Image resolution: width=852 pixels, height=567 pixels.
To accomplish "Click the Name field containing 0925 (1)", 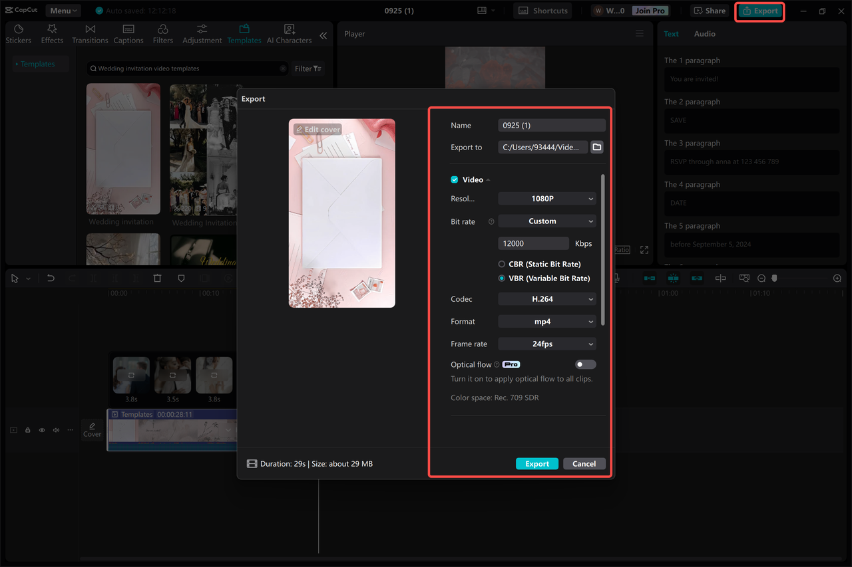I will tap(551, 124).
